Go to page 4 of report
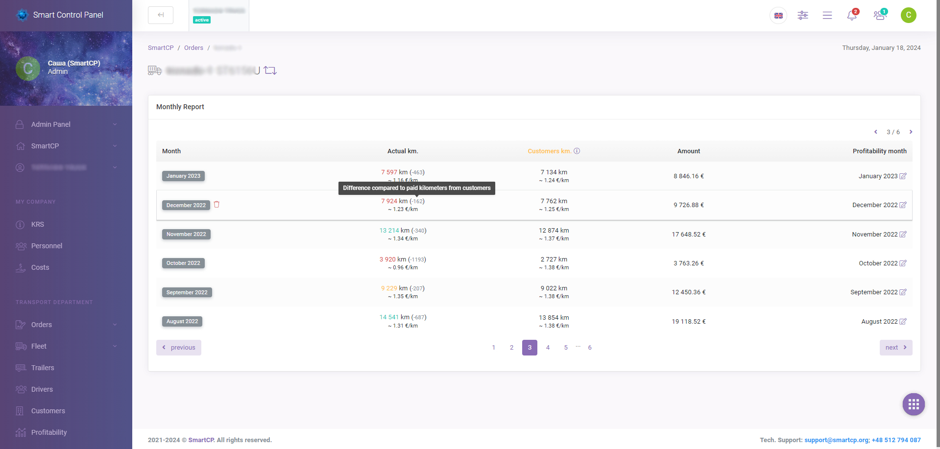The height and width of the screenshot is (449, 940). 548,348
